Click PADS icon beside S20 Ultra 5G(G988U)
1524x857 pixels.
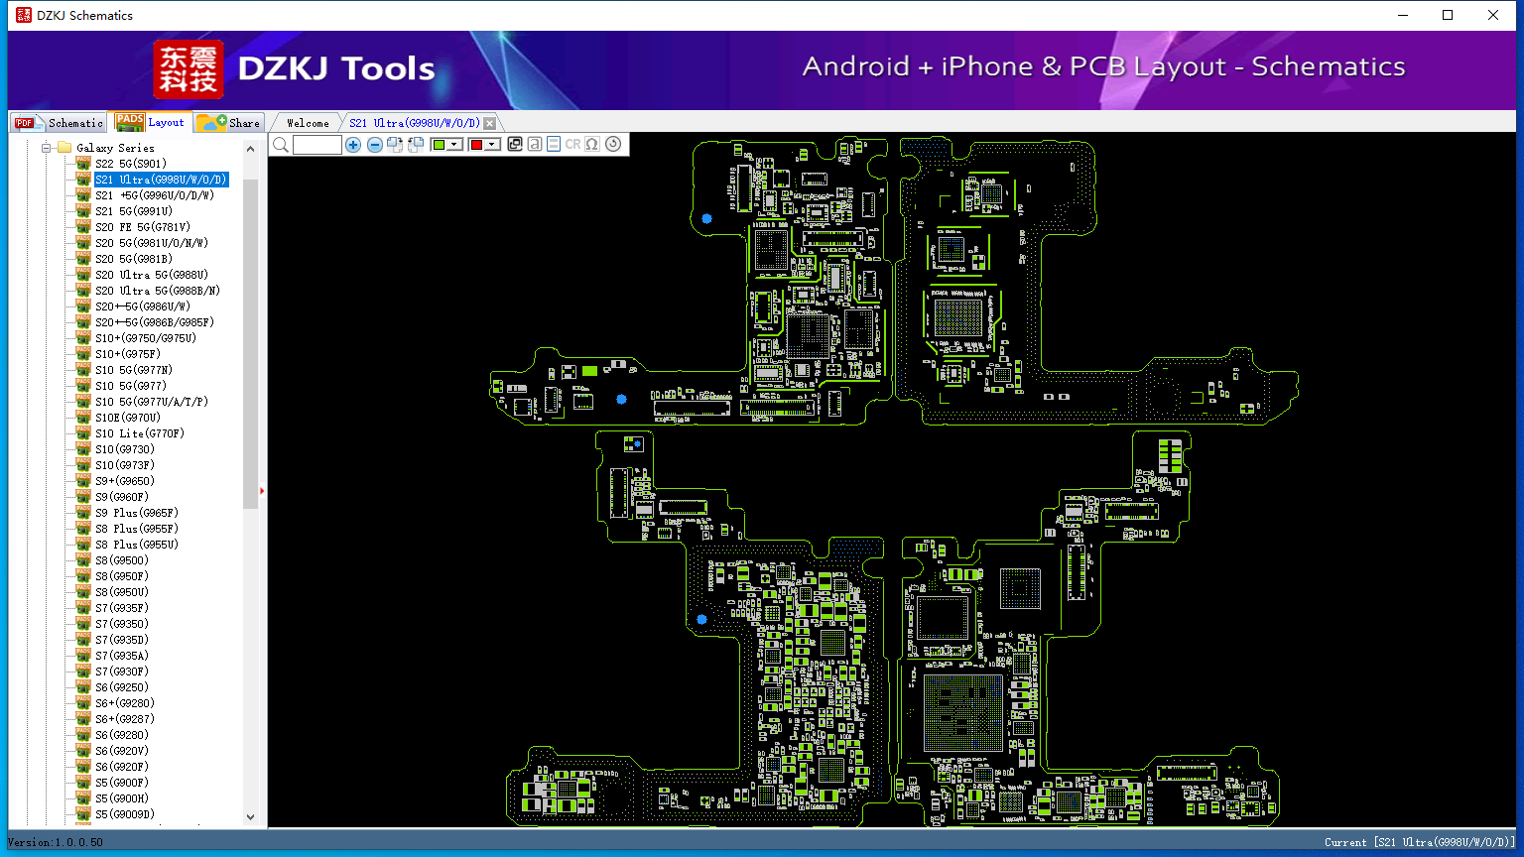[83, 275]
